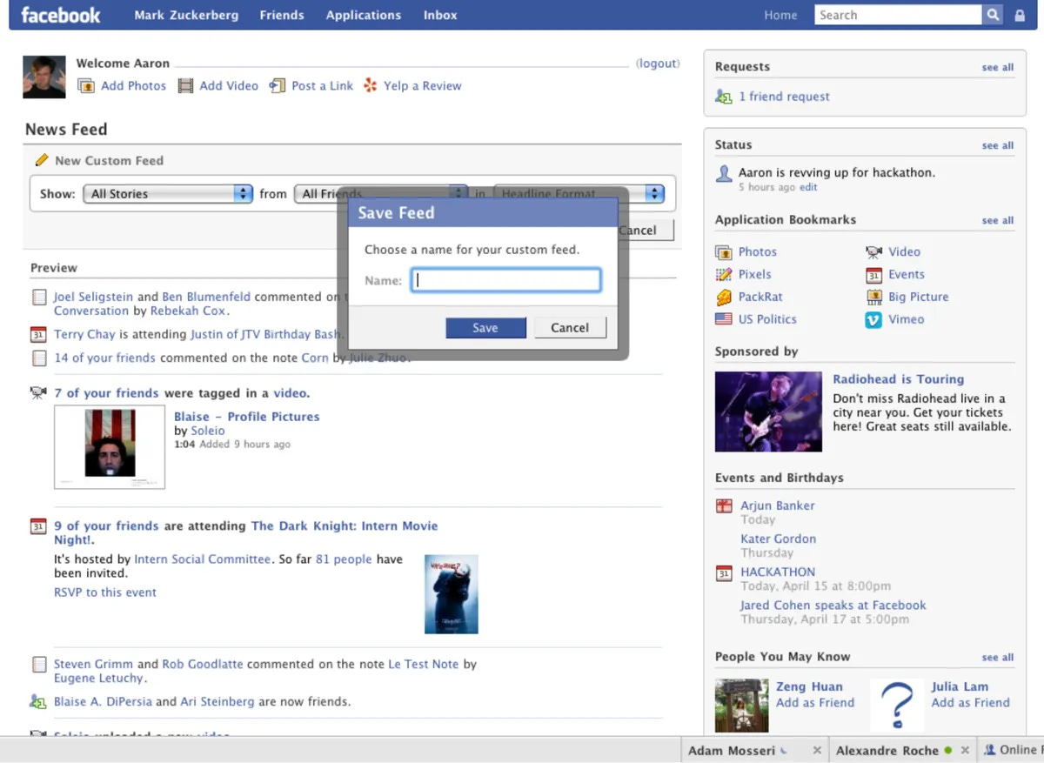1044x763 pixels.
Task: Open the Alexandre Roche chat tab
Action: tap(887, 750)
